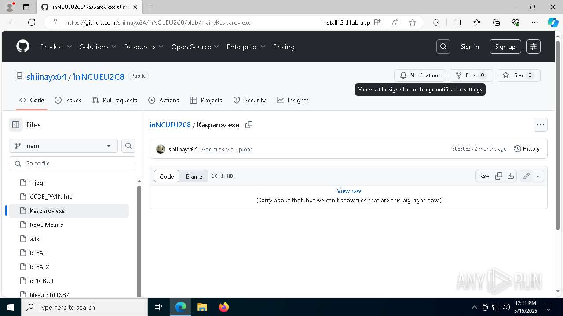Open the Actions tab
The width and height of the screenshot is (563, 316).
pyautogui.click(x=164, y=100)
